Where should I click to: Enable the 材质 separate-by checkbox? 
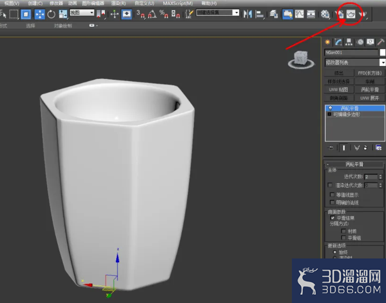tap(344, 231)
